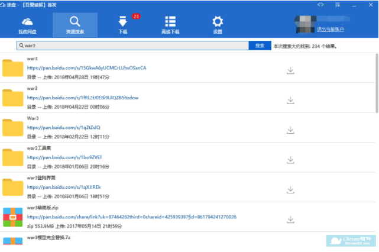The image size is (379, 252).
Task: Open link pan.baidu.com/s/1bo9ZVEf
Action: (64, 157)
